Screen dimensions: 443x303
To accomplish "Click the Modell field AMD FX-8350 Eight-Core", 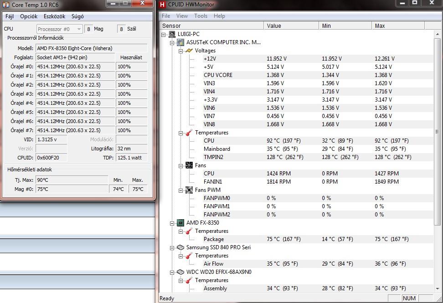I will [92, 48].
